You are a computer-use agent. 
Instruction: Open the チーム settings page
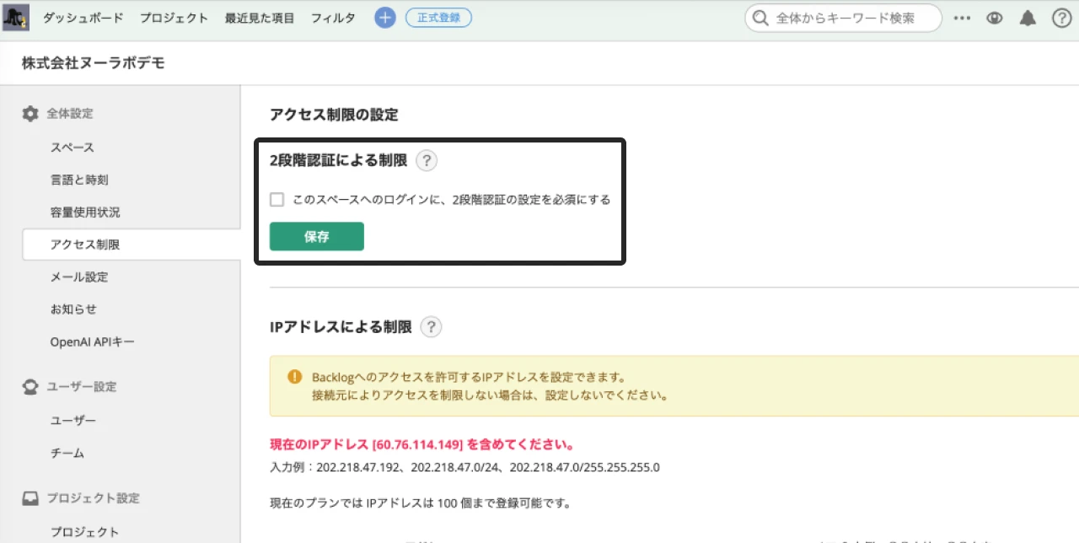[65, 453]
